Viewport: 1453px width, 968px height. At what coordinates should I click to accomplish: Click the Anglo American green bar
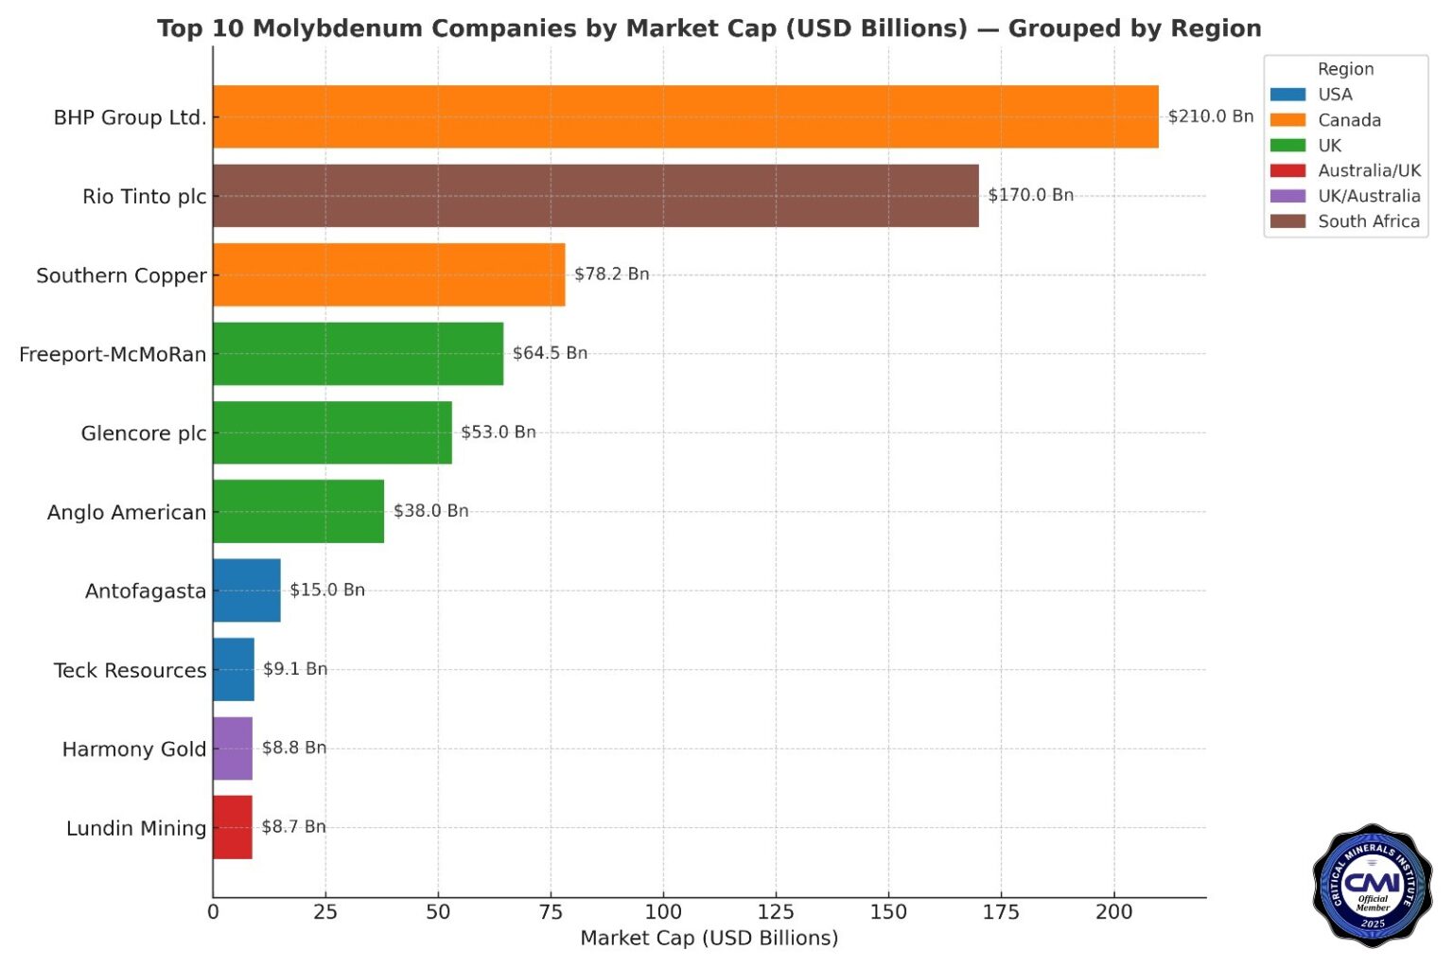tap(299, 511)
